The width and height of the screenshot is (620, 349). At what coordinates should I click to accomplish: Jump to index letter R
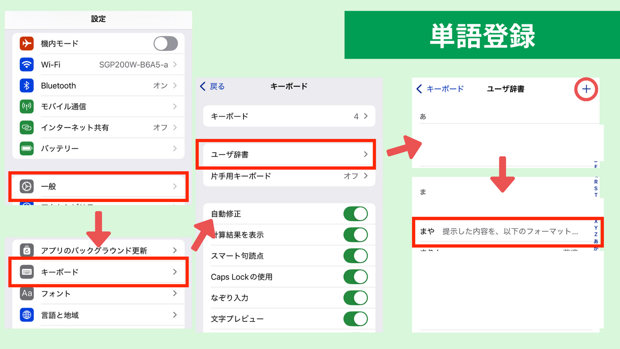(596, 182)
